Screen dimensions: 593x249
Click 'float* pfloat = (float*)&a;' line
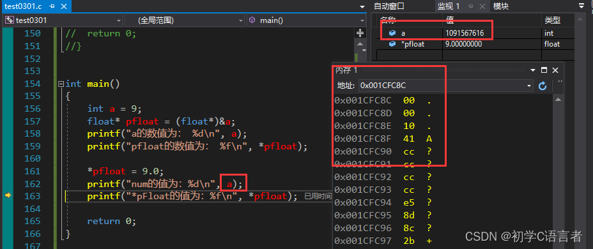click(161, 121)
